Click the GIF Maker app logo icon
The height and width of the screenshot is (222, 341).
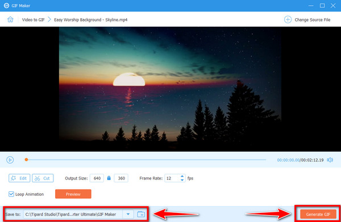[x=6, y=6]
